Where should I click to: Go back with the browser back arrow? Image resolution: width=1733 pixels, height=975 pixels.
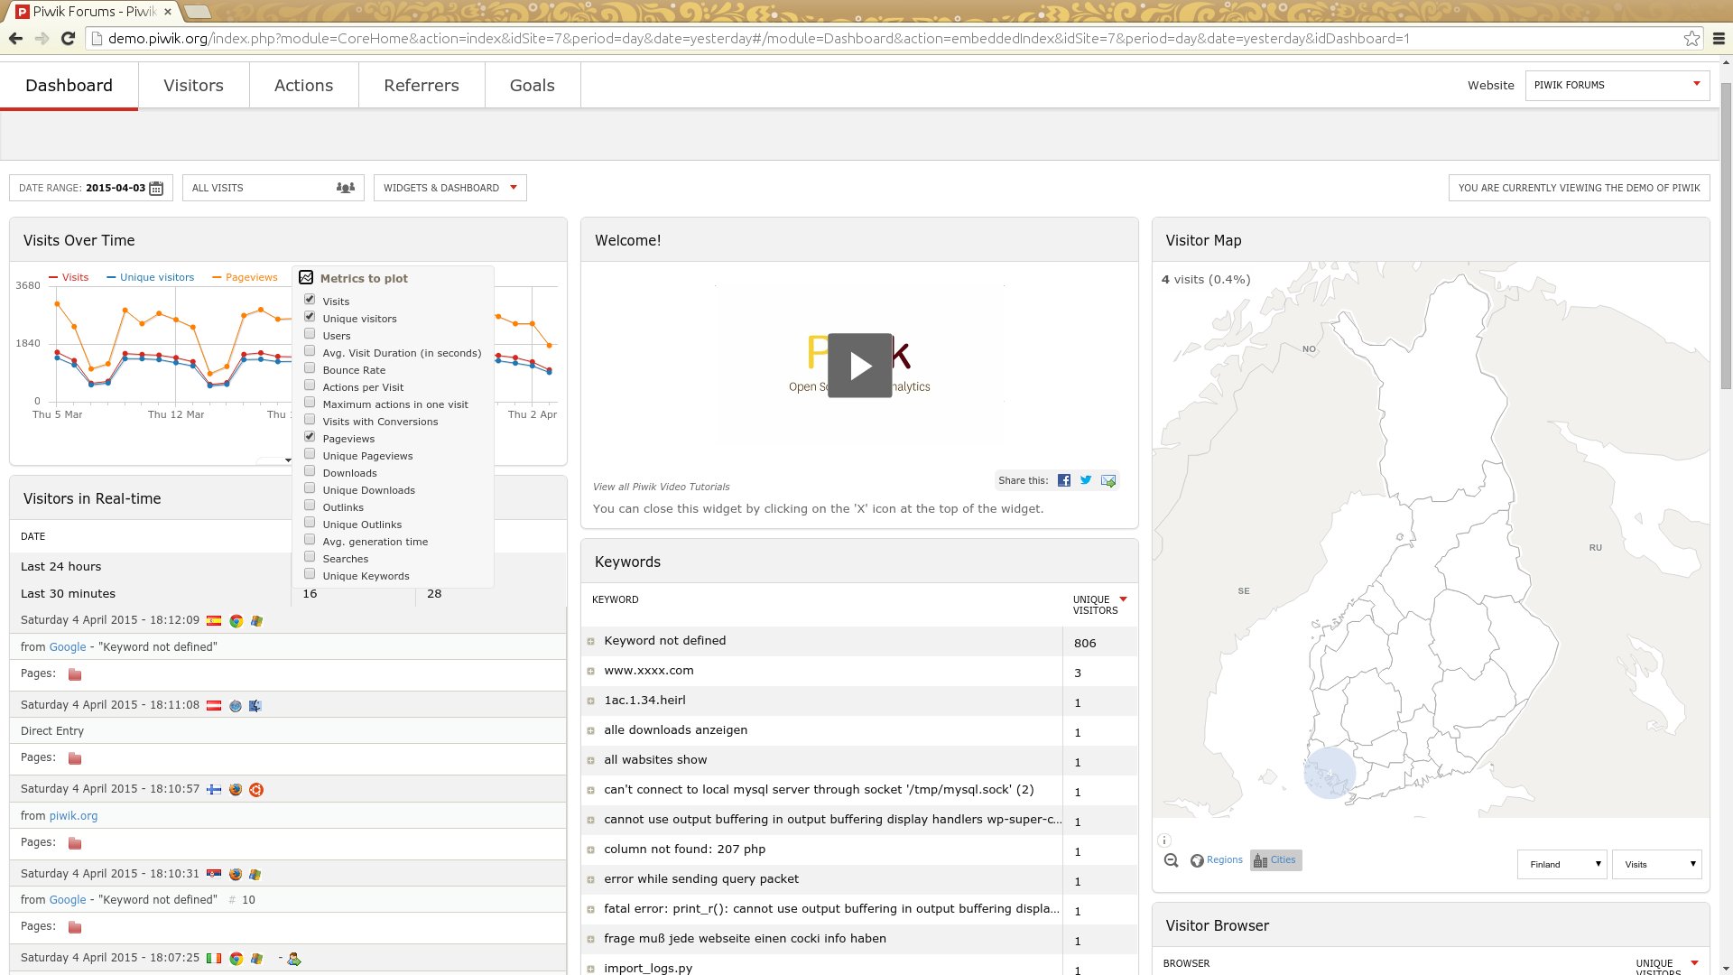pyautogui.click(x=15, y=38)
